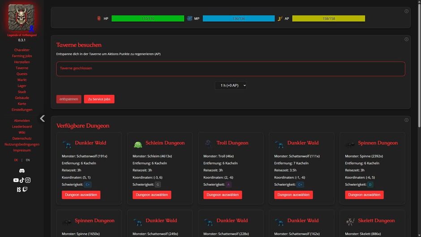Image resolution: width=421 pixels, height=237 pixels.
Task: Open Farming Jobs in sidebar menu
Action: coord(22,56)
